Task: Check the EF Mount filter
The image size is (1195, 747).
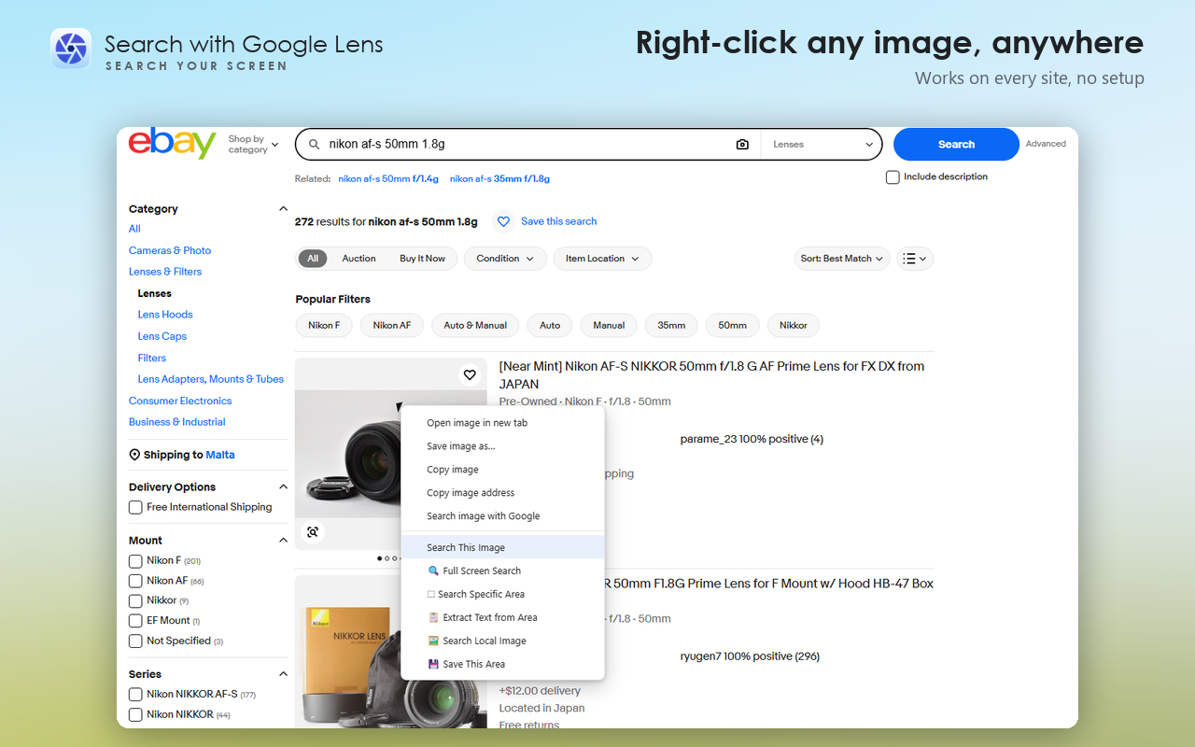Action: click(x=135, y=621)
